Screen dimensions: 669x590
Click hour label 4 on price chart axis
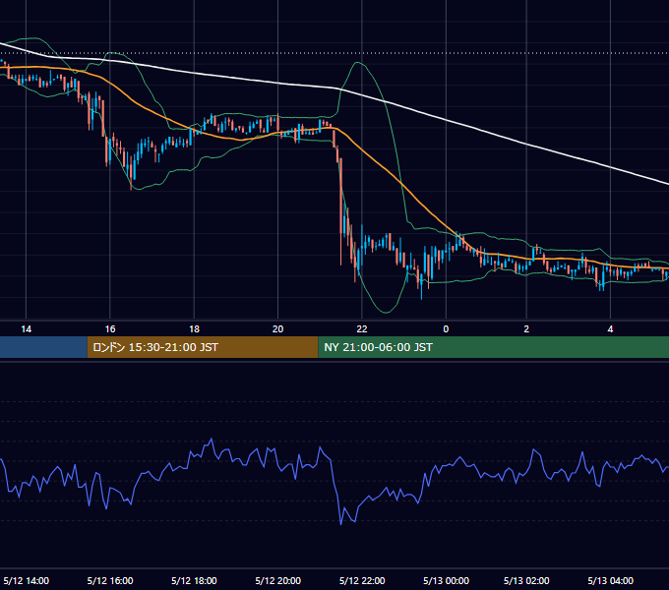coord(611,328)
